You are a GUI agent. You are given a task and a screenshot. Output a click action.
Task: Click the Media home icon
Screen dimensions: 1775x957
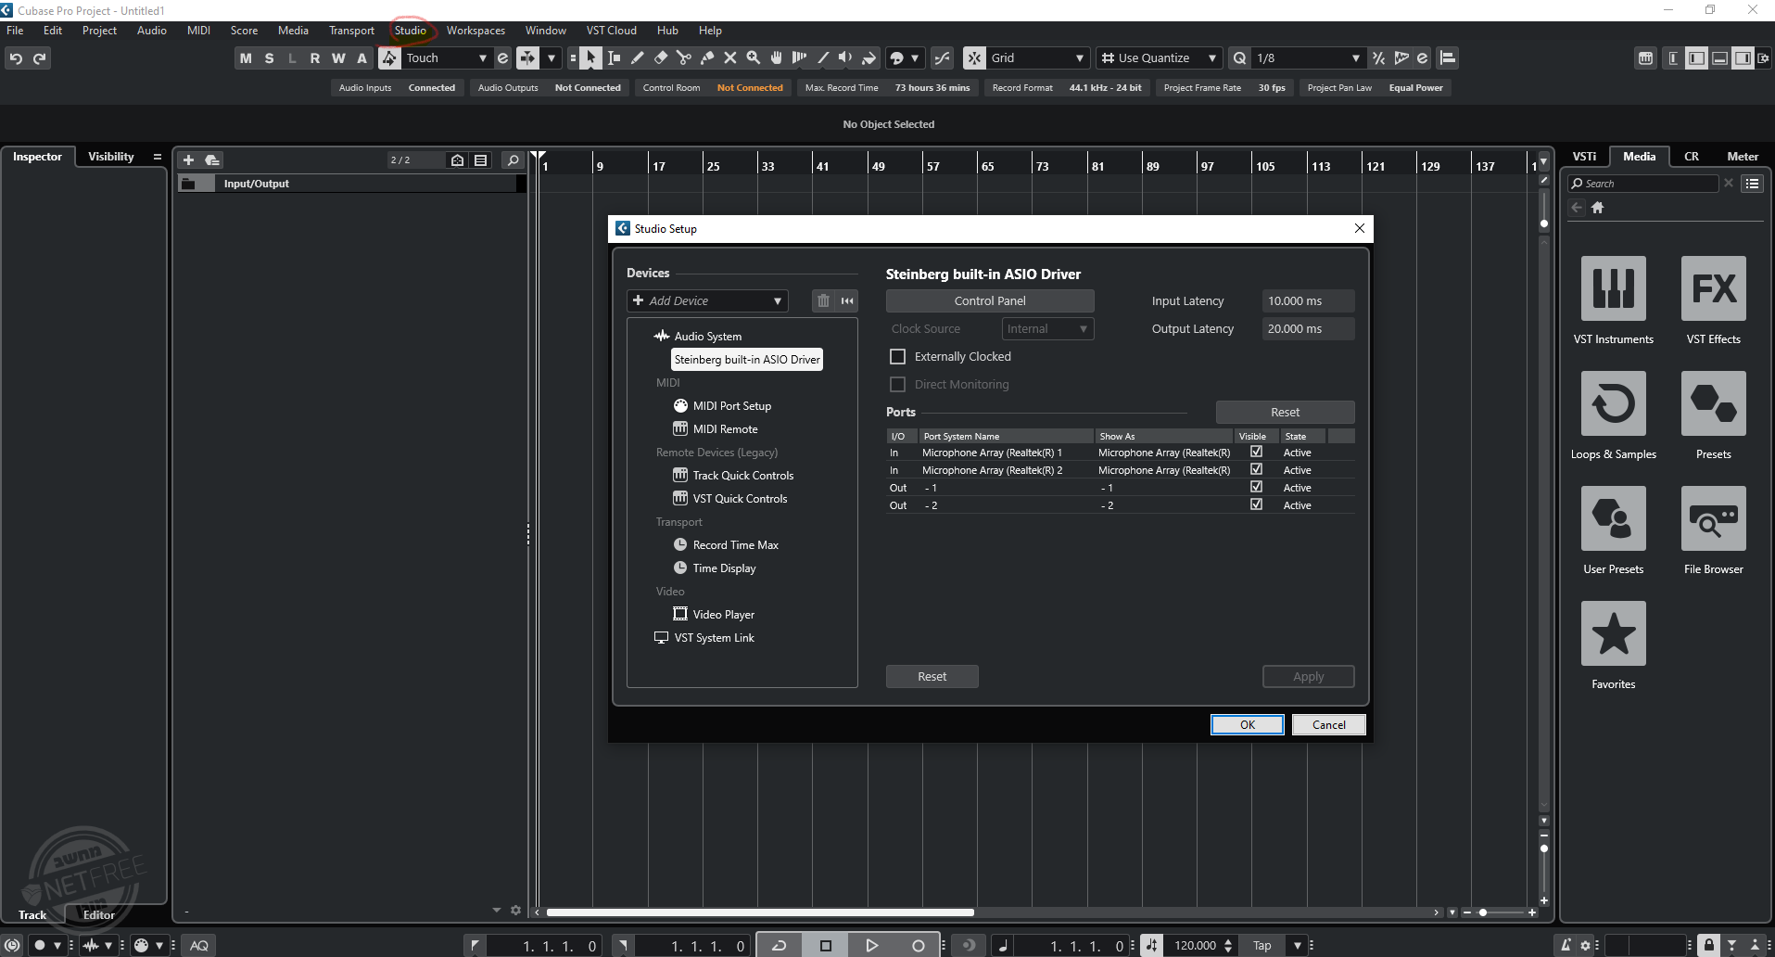(1597, 208)
